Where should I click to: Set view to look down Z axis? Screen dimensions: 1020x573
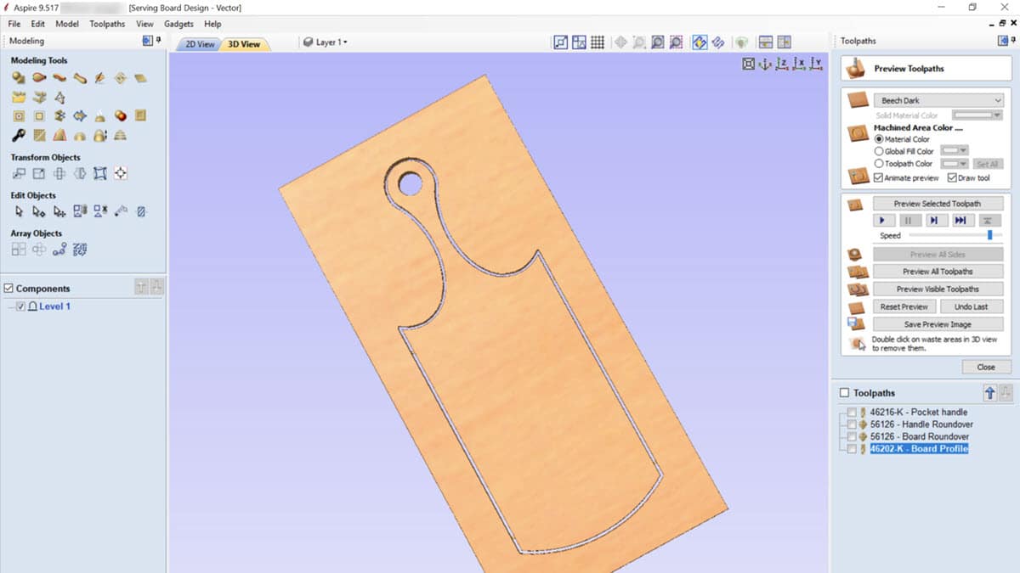(782, 64)
